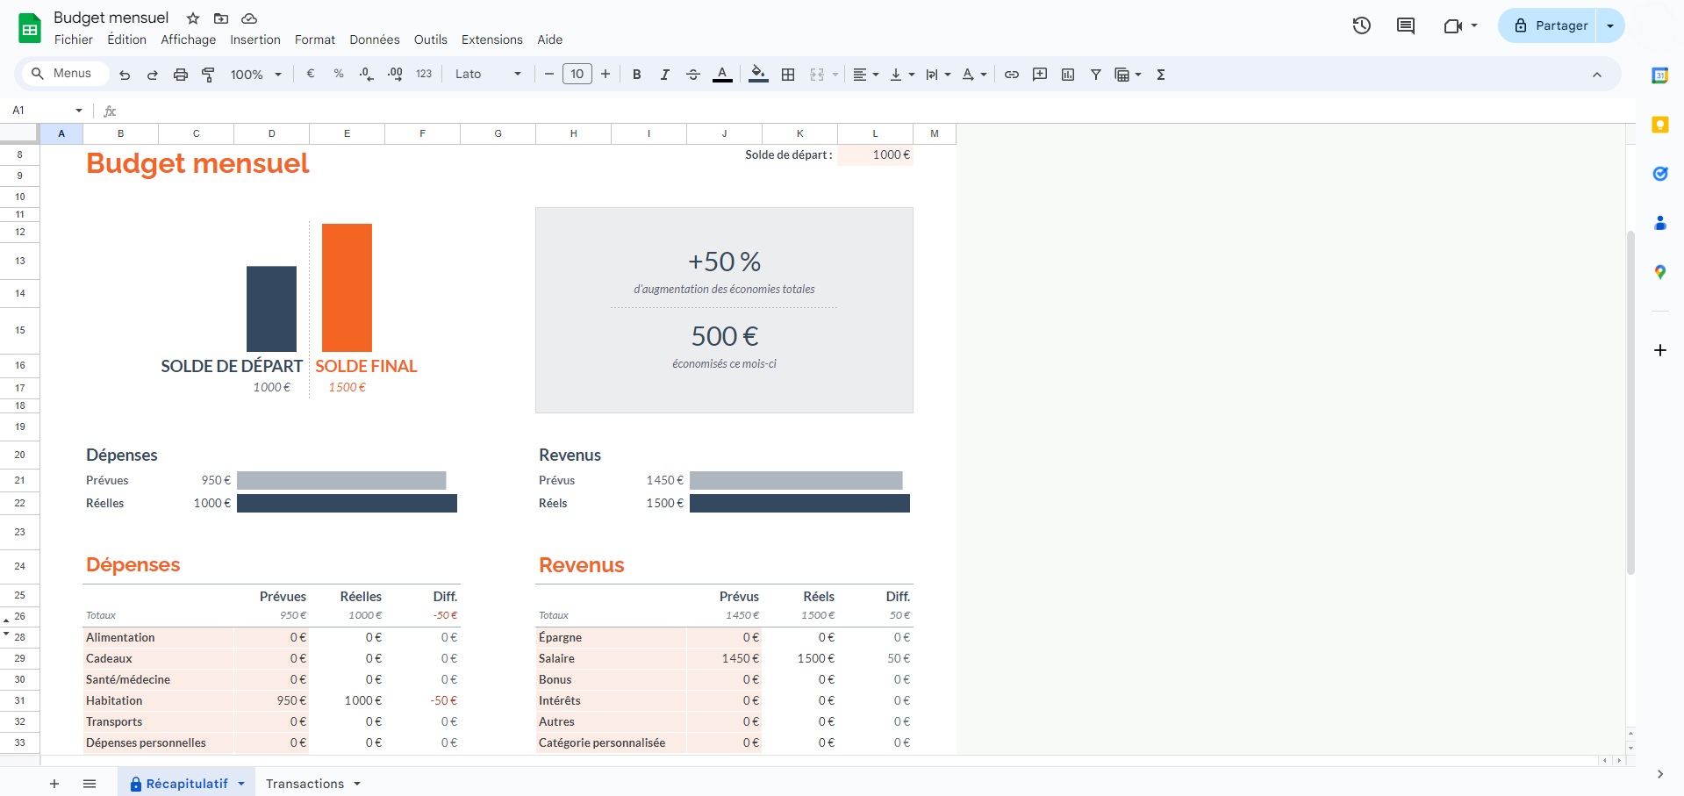Apply percent format
The height and width of the screenshot is (796, 1684).
tap(338, 75)
